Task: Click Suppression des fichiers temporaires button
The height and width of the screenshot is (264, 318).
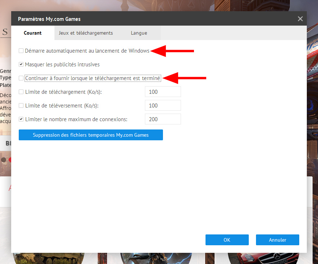Action: coord(90,135)
